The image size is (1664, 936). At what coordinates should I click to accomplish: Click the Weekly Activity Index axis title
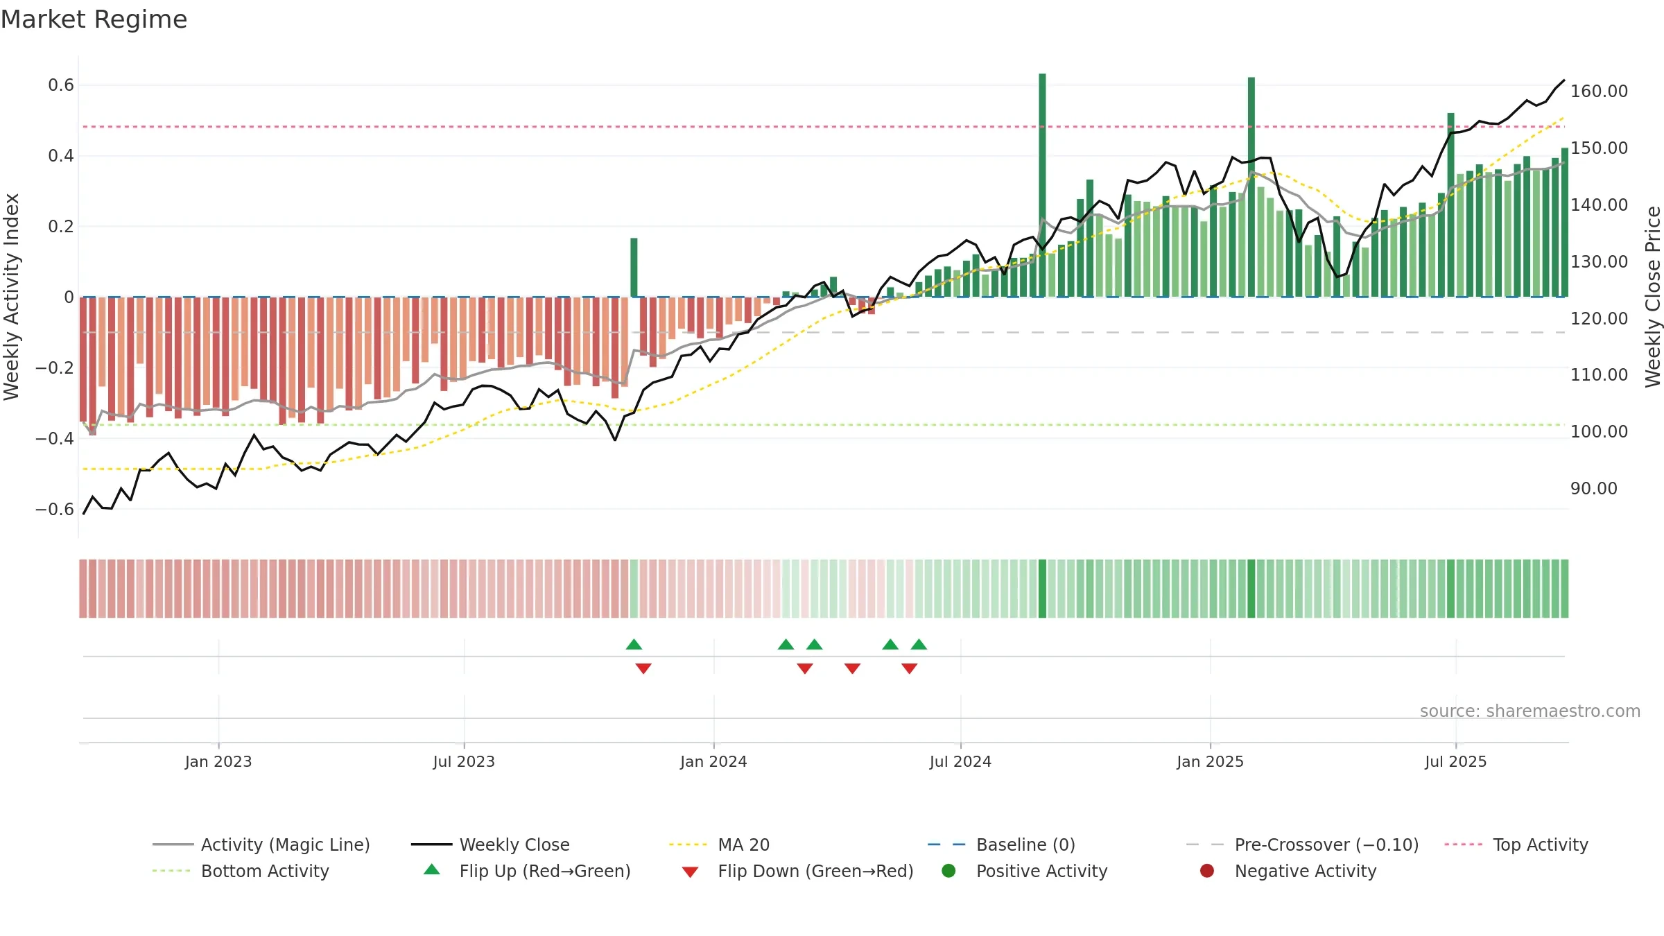[x=12, y=297]
